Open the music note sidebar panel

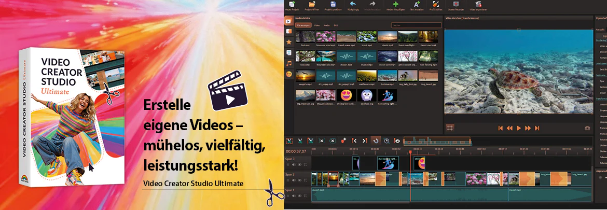(289, 63)
